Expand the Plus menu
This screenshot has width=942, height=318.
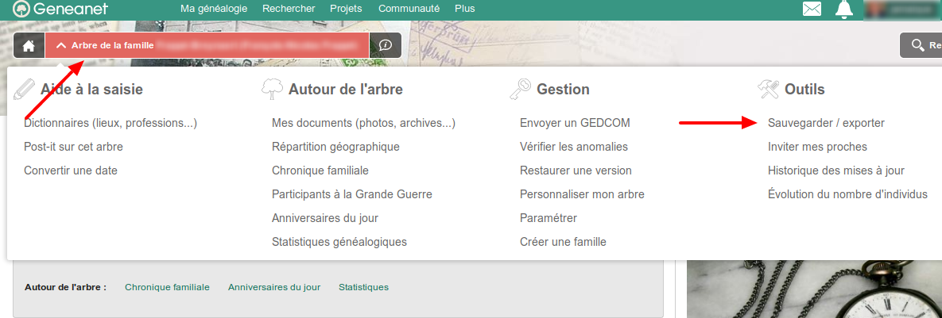(464, 9)
